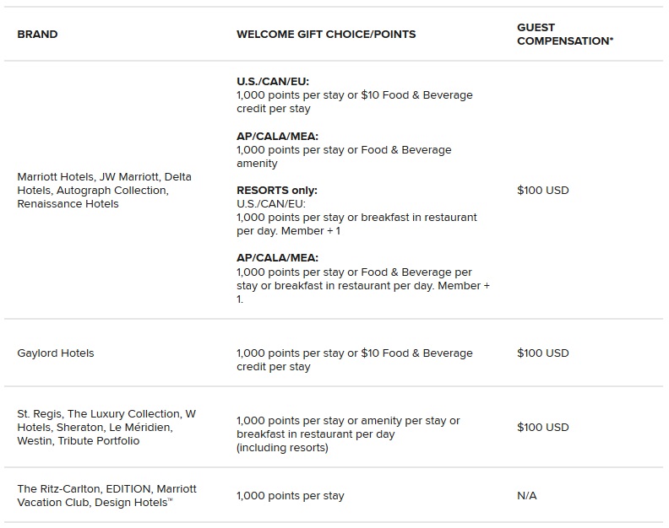669x528 pixels.
Task: Click the "(including resorts)" note text
Action: click(x=282, y=448)
